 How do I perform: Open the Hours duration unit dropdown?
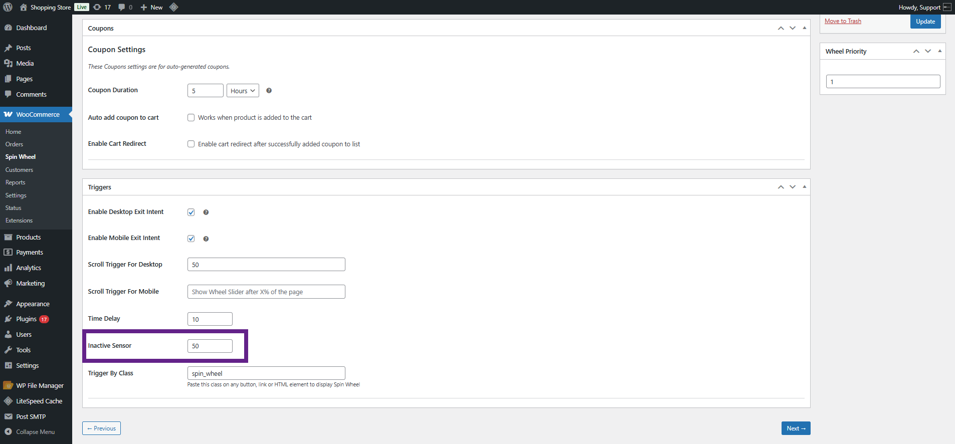tap(243, 91)
